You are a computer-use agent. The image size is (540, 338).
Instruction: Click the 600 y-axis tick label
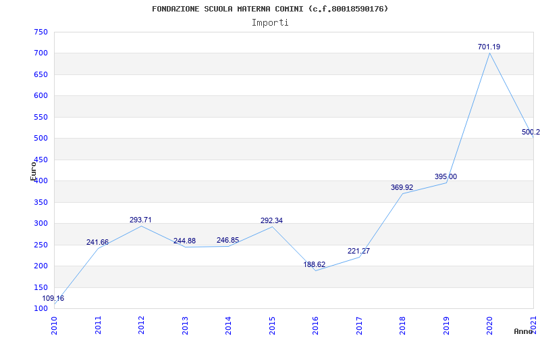40,96
